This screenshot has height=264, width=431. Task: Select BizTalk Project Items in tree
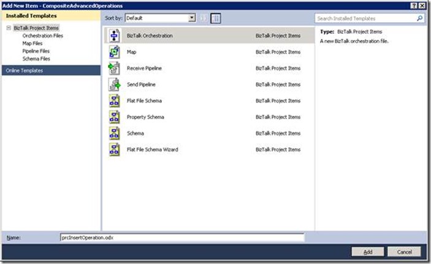pos(36,28)
